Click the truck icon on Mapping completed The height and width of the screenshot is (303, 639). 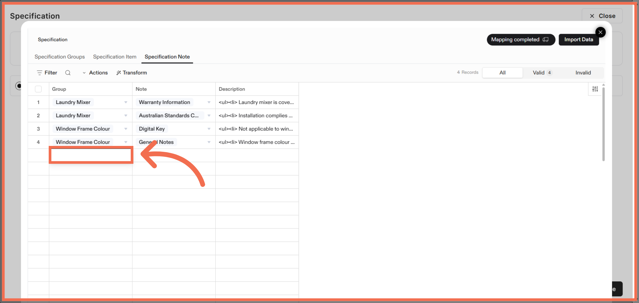tap(546, 39)
